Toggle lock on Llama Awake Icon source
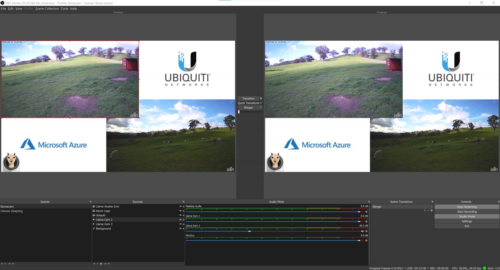Viewport: 500px width, 270px height. pyautogui.click(x=183, y=206)
